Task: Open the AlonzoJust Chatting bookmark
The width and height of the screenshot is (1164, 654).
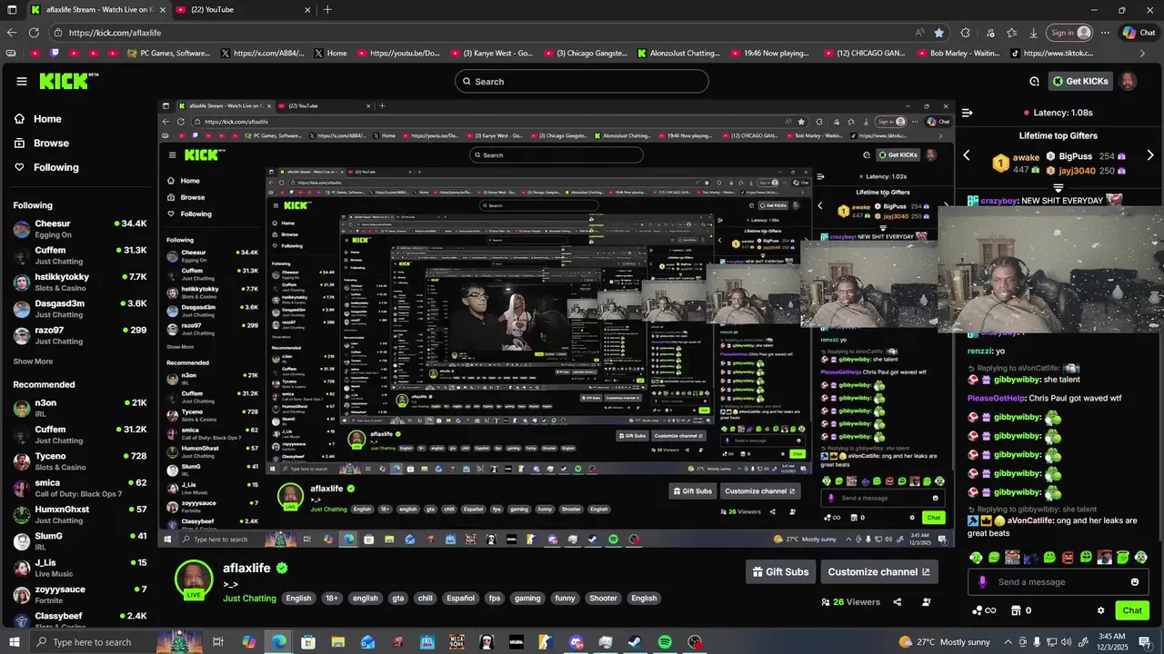Action: [x=677, y=54]
